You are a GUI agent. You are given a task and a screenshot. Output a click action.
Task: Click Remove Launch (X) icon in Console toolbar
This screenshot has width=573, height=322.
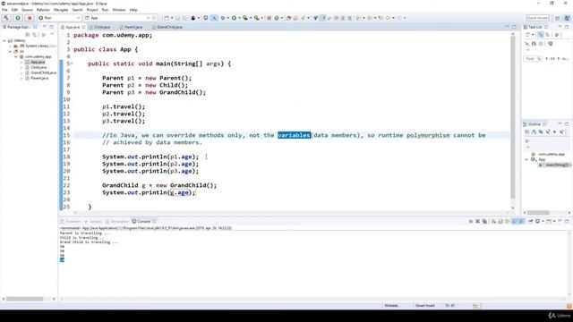click(477, 221)
